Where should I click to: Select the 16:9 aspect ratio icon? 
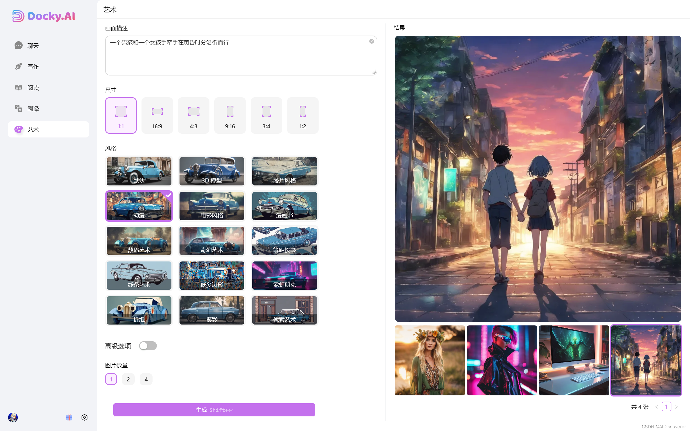[x=157, y=111]
